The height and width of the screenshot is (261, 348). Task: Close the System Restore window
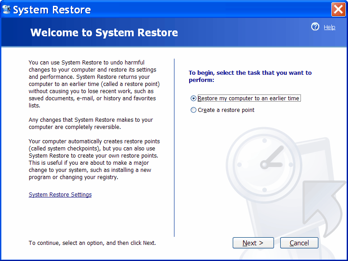[338, 9]
